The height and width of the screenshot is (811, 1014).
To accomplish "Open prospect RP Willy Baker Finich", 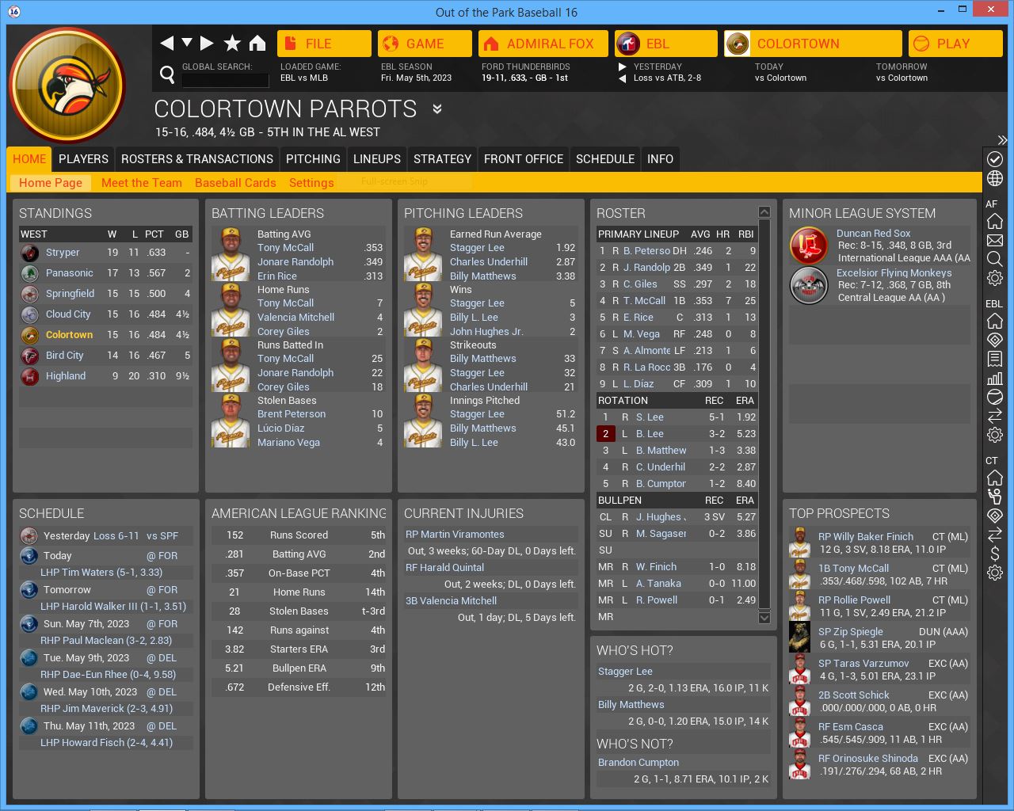I will 866,537.
